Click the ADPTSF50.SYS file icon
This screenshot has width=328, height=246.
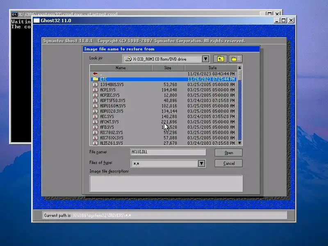pos(96,100)
